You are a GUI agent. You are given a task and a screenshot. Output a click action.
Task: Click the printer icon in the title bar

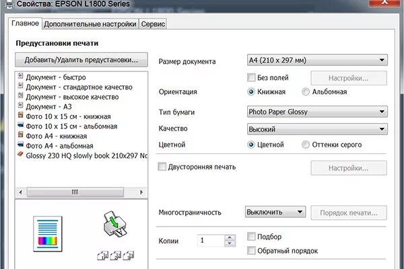click(9, 3)
